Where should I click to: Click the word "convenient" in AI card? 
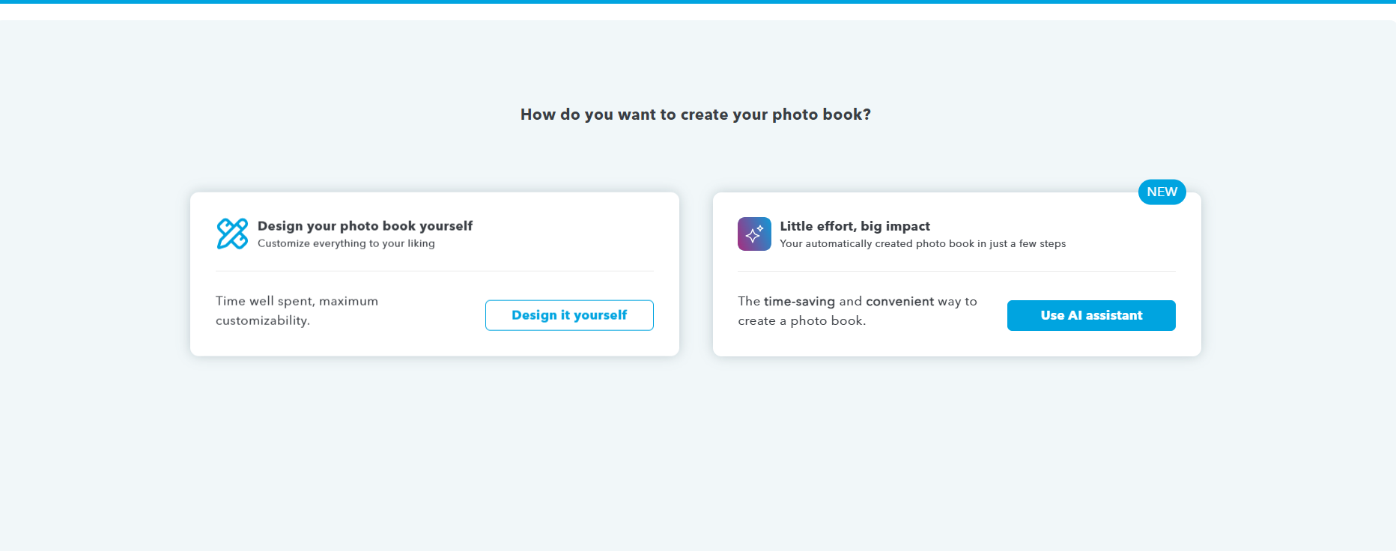(x=899, y=302)
